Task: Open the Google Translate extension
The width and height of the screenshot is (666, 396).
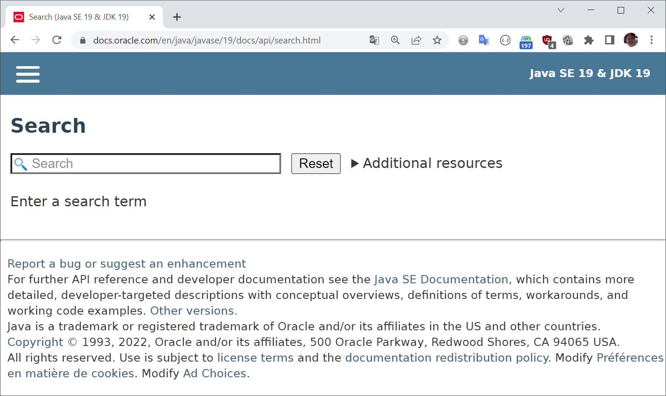Action: pos(484,40)
